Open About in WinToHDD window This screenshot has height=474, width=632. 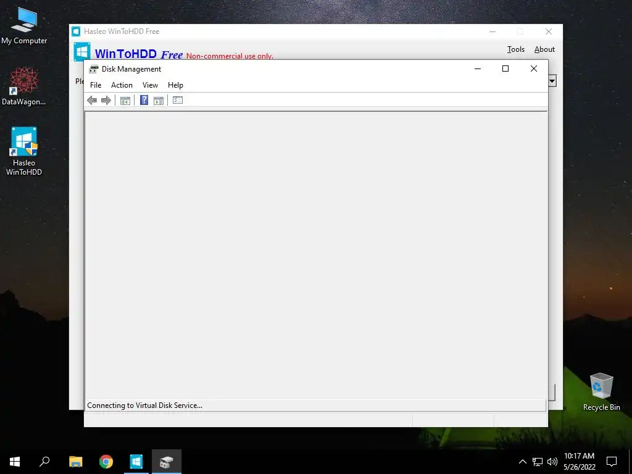[544, 49]
